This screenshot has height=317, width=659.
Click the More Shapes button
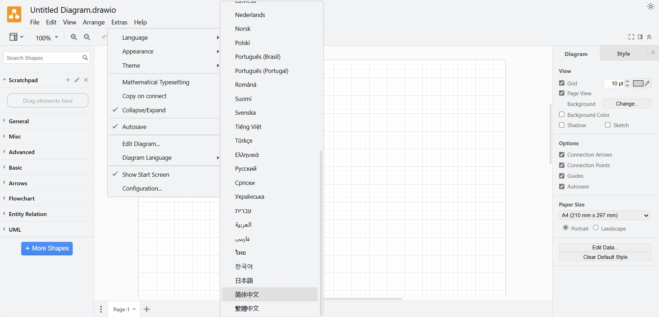click(47, 248)
